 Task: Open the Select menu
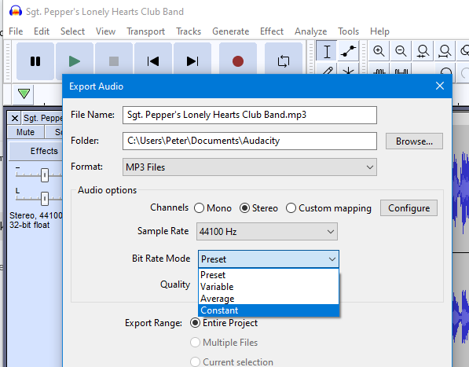click(x=73, y=31)
